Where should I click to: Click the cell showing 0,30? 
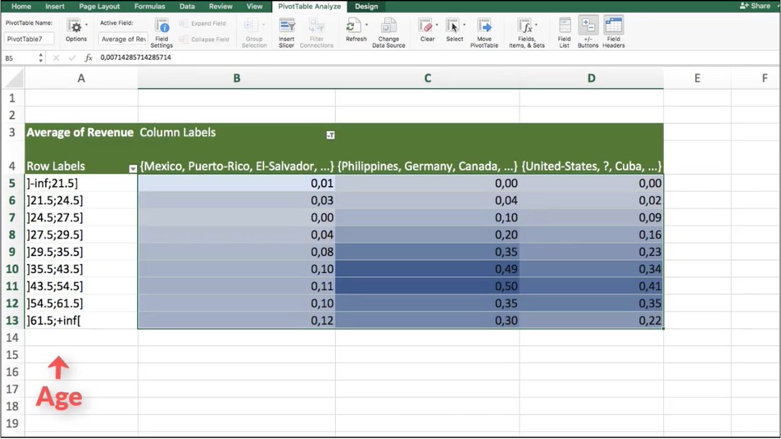[428, 320]
